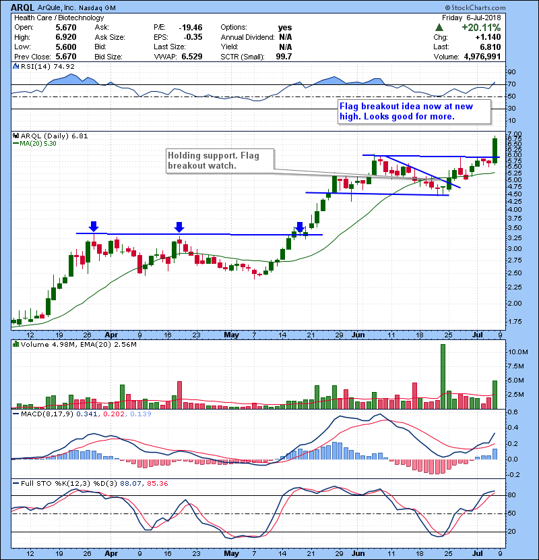Select the +20.11% percent change value

[x=481, y=28]
